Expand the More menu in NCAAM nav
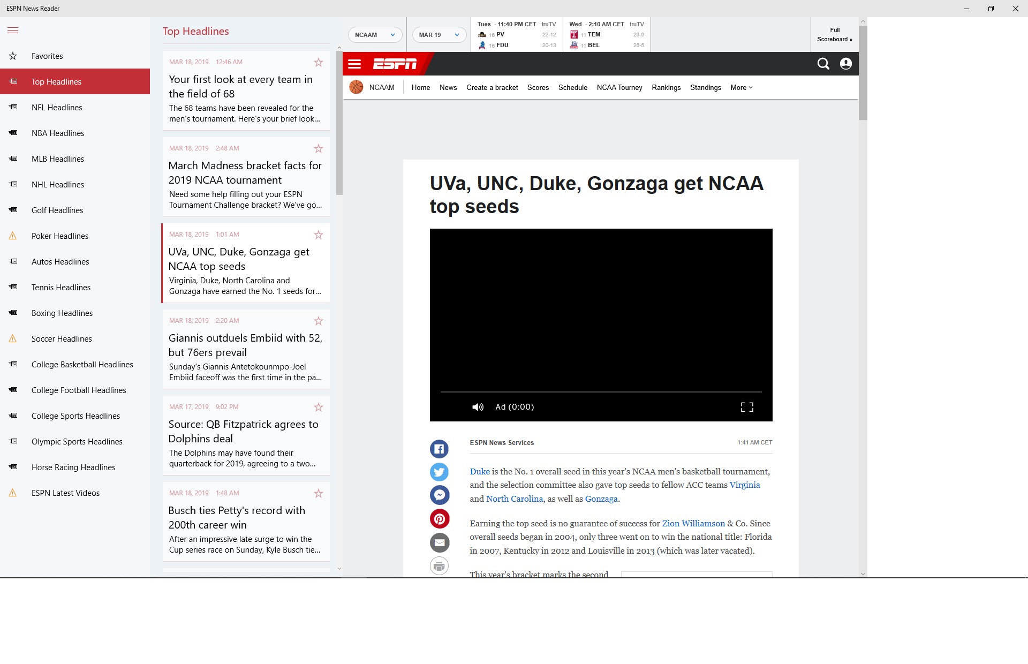Viewport: 1028px width, 664px height. point(741,87)
